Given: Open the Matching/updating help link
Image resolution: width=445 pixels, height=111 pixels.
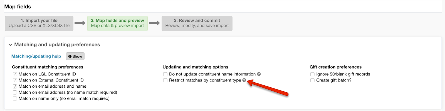Looking at the screenshot, I should [36, 56].
